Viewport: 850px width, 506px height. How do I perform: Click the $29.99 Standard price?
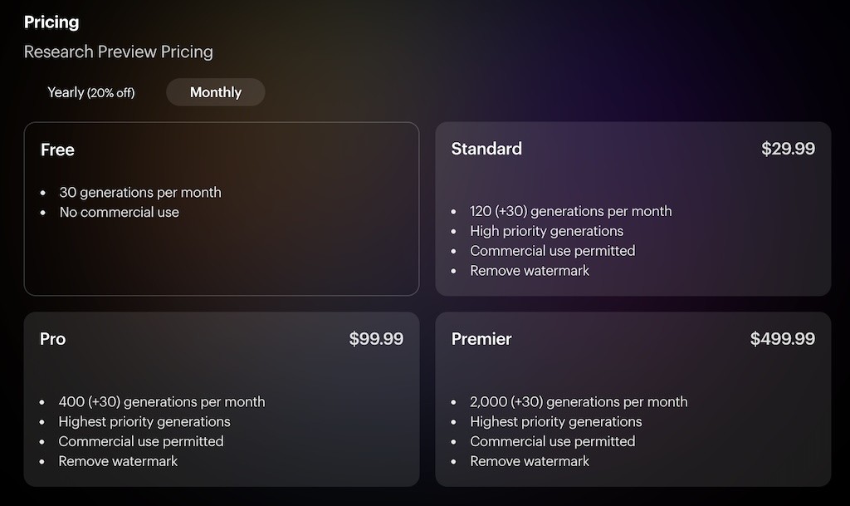[x=788, y=149]
